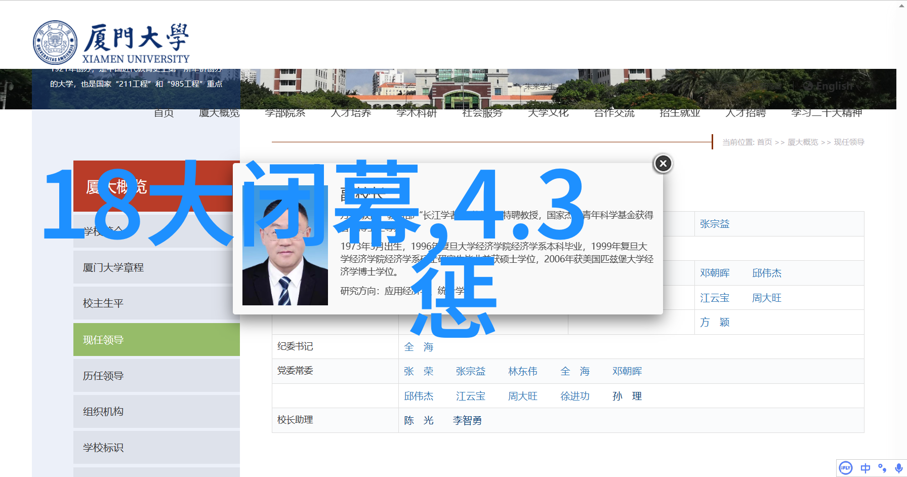
Task: Toggle the 中 Chinese input mode
Action: pos(865,468)
